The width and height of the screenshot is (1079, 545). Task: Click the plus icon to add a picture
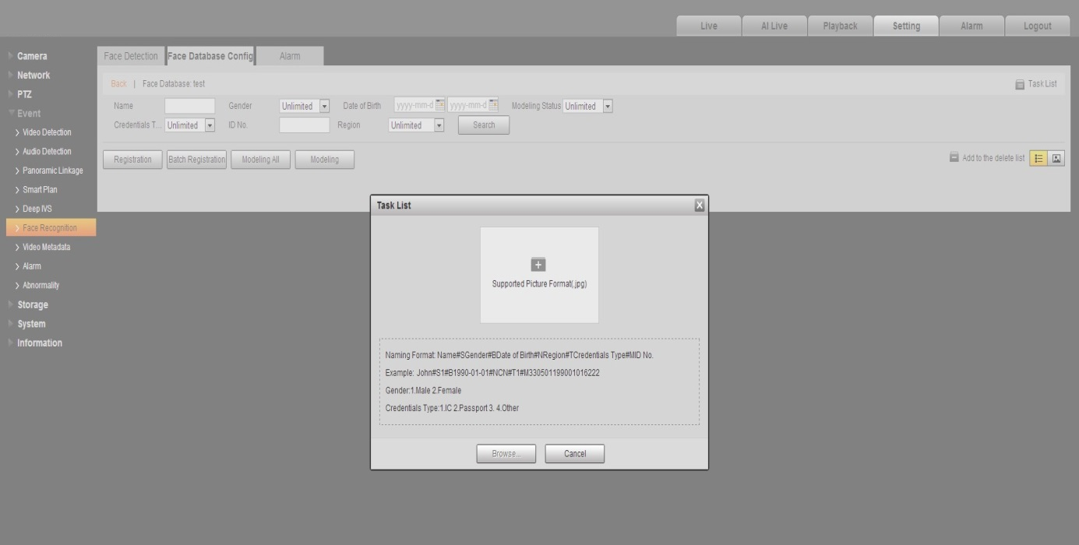[538, 264]
